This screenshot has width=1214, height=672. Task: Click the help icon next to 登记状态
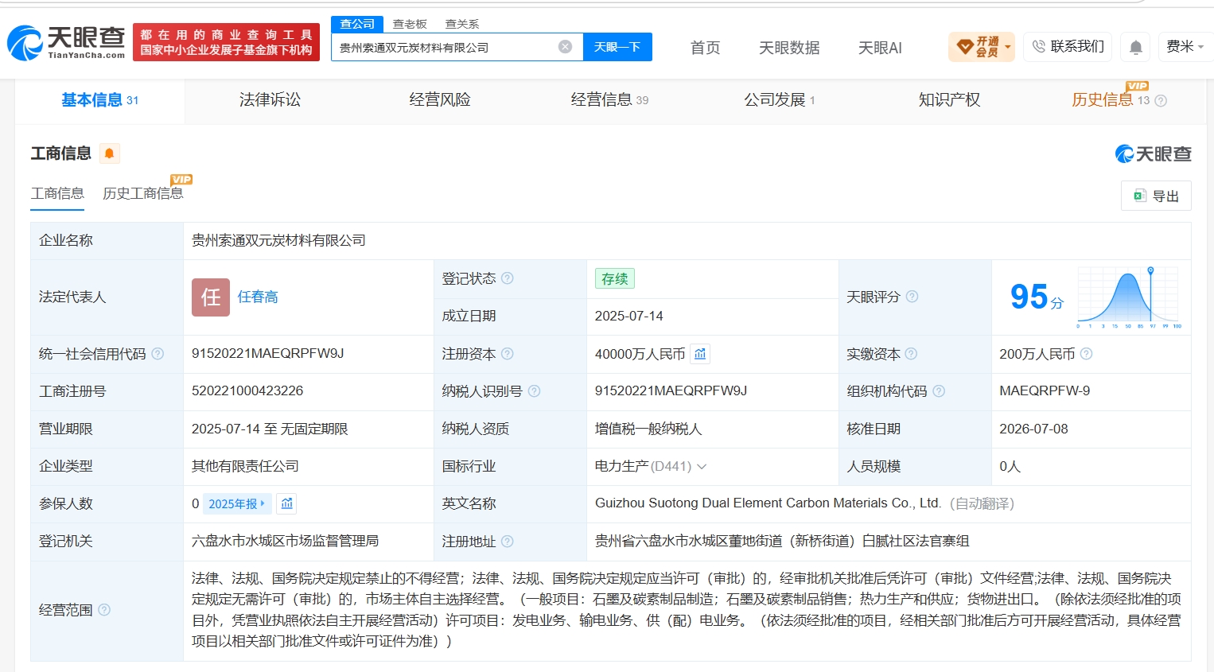[x=508, y=278]
